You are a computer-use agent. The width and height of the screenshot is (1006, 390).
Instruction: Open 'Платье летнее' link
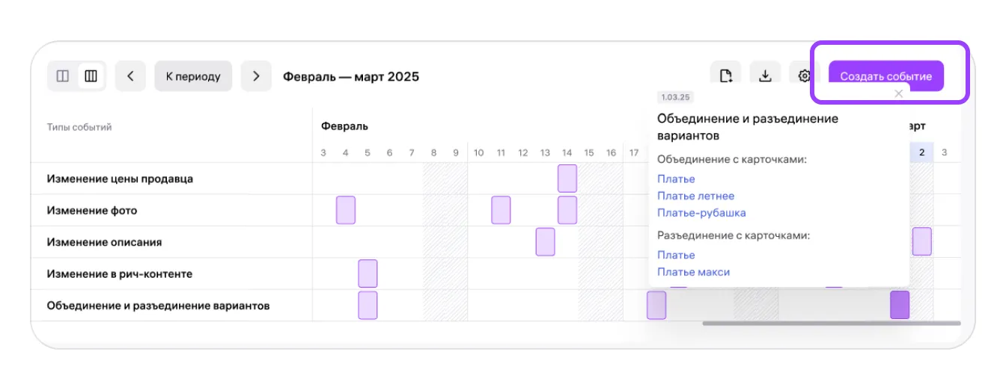(695, 196)
